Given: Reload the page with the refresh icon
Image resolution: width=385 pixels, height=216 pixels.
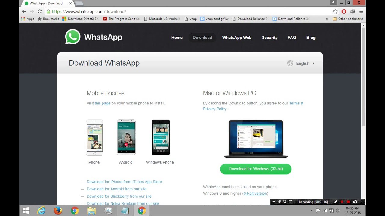Looking at the screenshot, I should [x=39, y=11].
